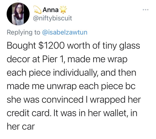
Task: Open the three-dot more options menu
Action: pos(146,10)
